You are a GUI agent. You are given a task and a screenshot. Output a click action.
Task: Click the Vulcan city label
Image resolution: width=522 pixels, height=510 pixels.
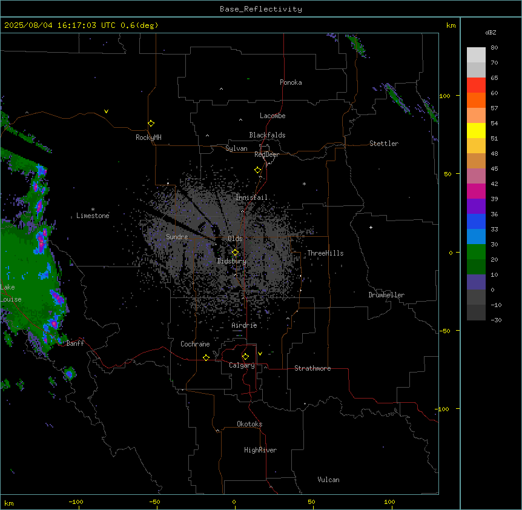(x=329, y=480)
